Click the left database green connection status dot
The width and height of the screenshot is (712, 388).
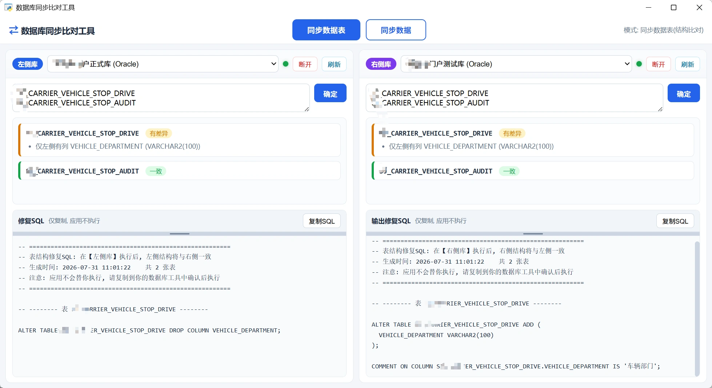[x=285, y=64]
